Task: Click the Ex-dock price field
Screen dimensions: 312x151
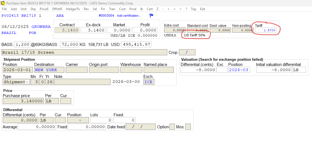Action: pos(93,30)
